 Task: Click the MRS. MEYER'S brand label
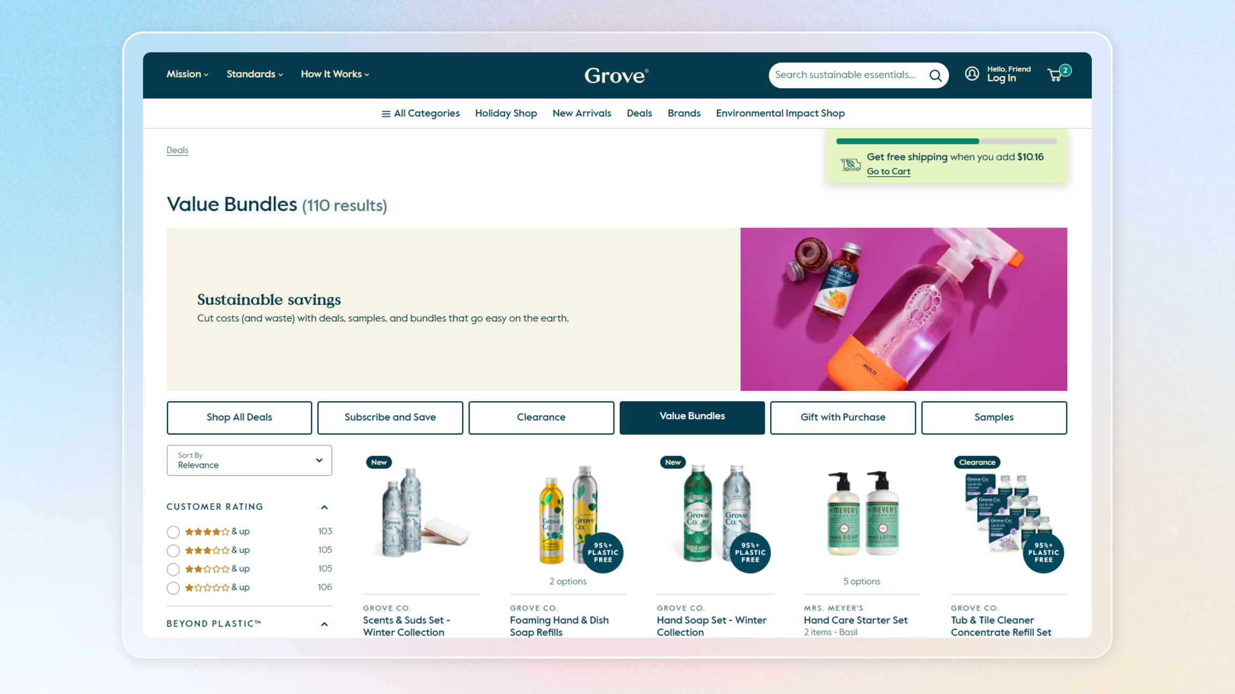coord(834,608)
